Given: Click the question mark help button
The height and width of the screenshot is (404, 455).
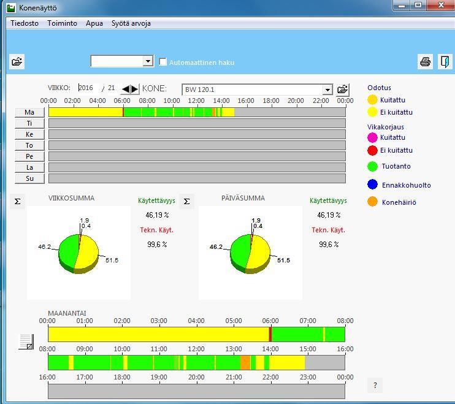Looking at the screenshot, I should pos(375,386).
